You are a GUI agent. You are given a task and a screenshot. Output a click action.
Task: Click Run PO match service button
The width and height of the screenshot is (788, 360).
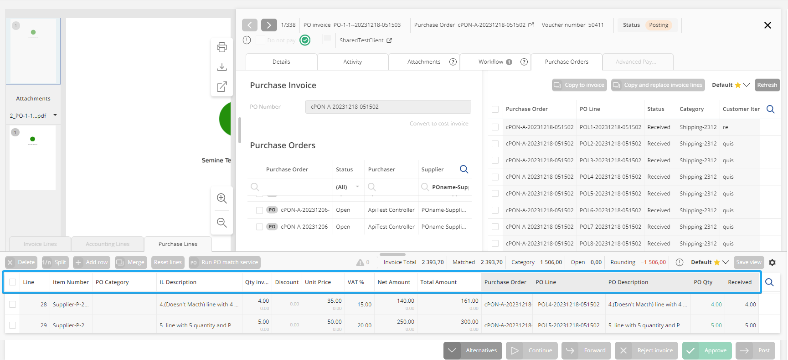point(225,262)
